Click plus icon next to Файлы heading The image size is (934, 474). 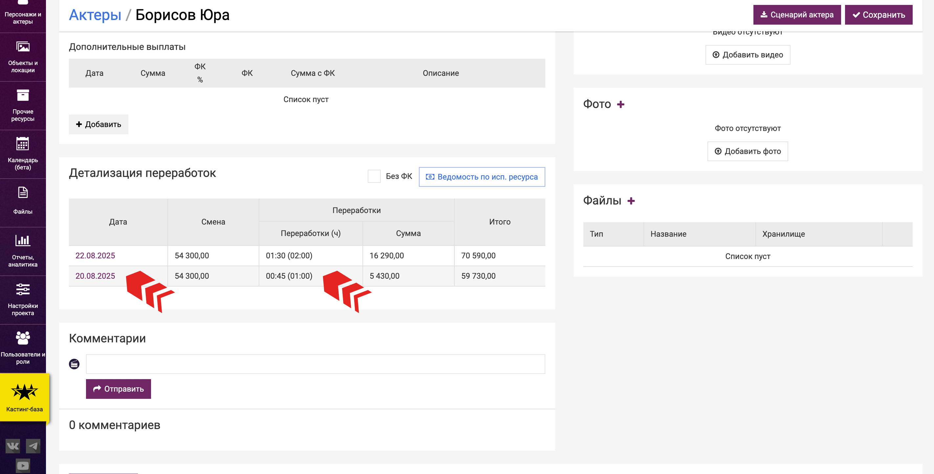(x=631, y=201)
